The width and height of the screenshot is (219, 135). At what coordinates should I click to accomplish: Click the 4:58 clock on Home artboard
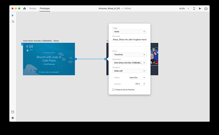[30, 46]
